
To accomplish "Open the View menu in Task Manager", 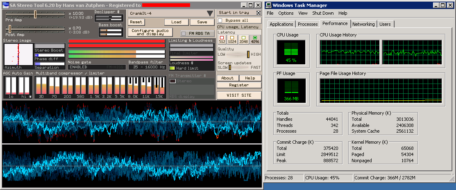I will pos(303,13).
